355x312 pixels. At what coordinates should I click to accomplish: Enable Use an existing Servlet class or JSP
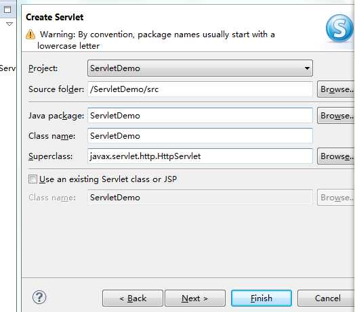point(33,179)
